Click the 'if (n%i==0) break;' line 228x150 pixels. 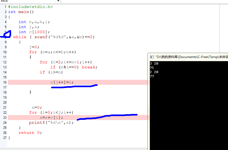pos(74,67)
